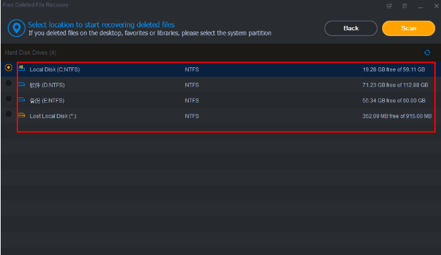Click the feedback icon in title bar
This screenshot has width=441, height=255.
pyautogui.click(x=389, y=6)
